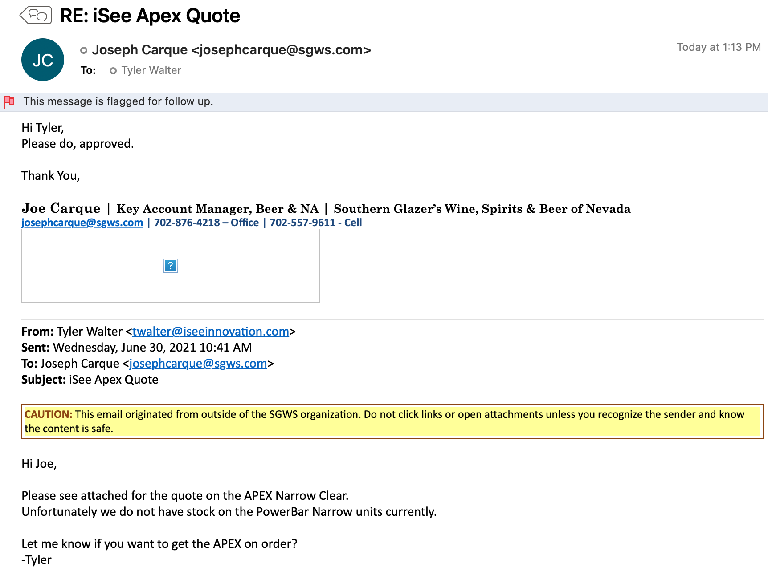Click the 702-557-9611 cell phone number
Viewport: 768px width, 575px height.
pos(302,223)
